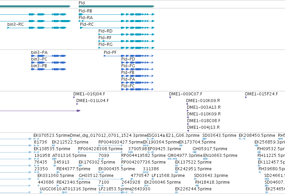The image size is (285, 194).
Task: Open the GM04977.3prime label
Action: coord(185,156)
